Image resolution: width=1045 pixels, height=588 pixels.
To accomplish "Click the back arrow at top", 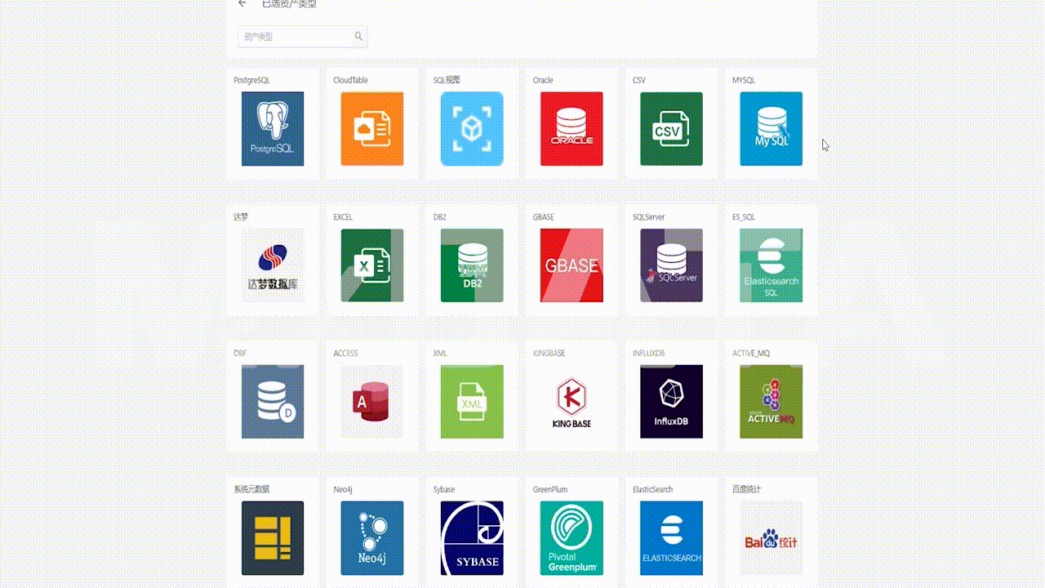I will [x=242, y=4].
